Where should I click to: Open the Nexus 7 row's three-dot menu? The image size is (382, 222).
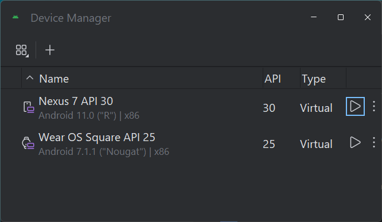pyautogui.click(x=374, y=106)
